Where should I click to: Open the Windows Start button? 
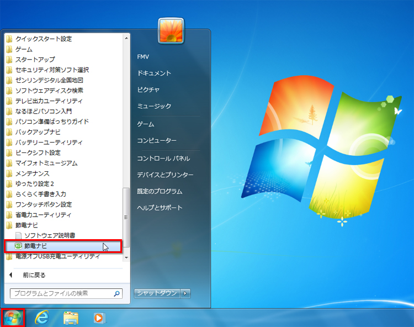tap(13, 318)
